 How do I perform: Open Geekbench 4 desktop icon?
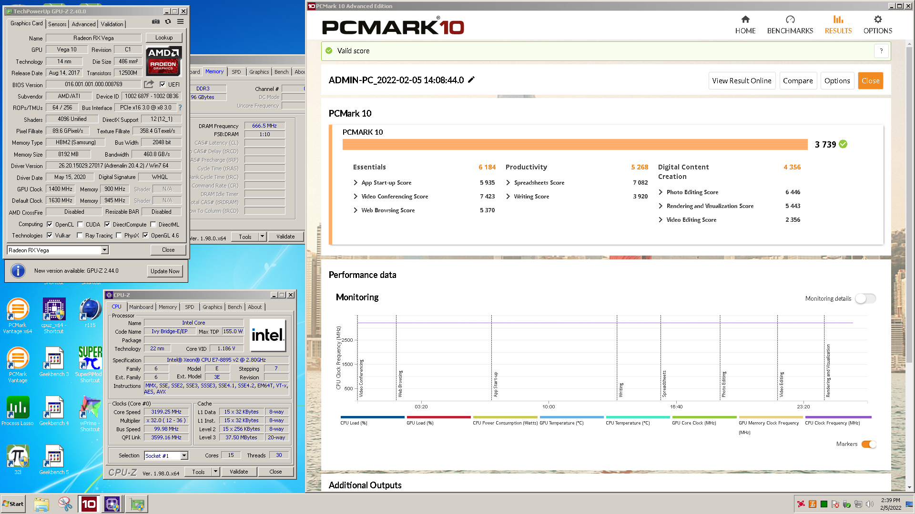click(x=54, y=411)
